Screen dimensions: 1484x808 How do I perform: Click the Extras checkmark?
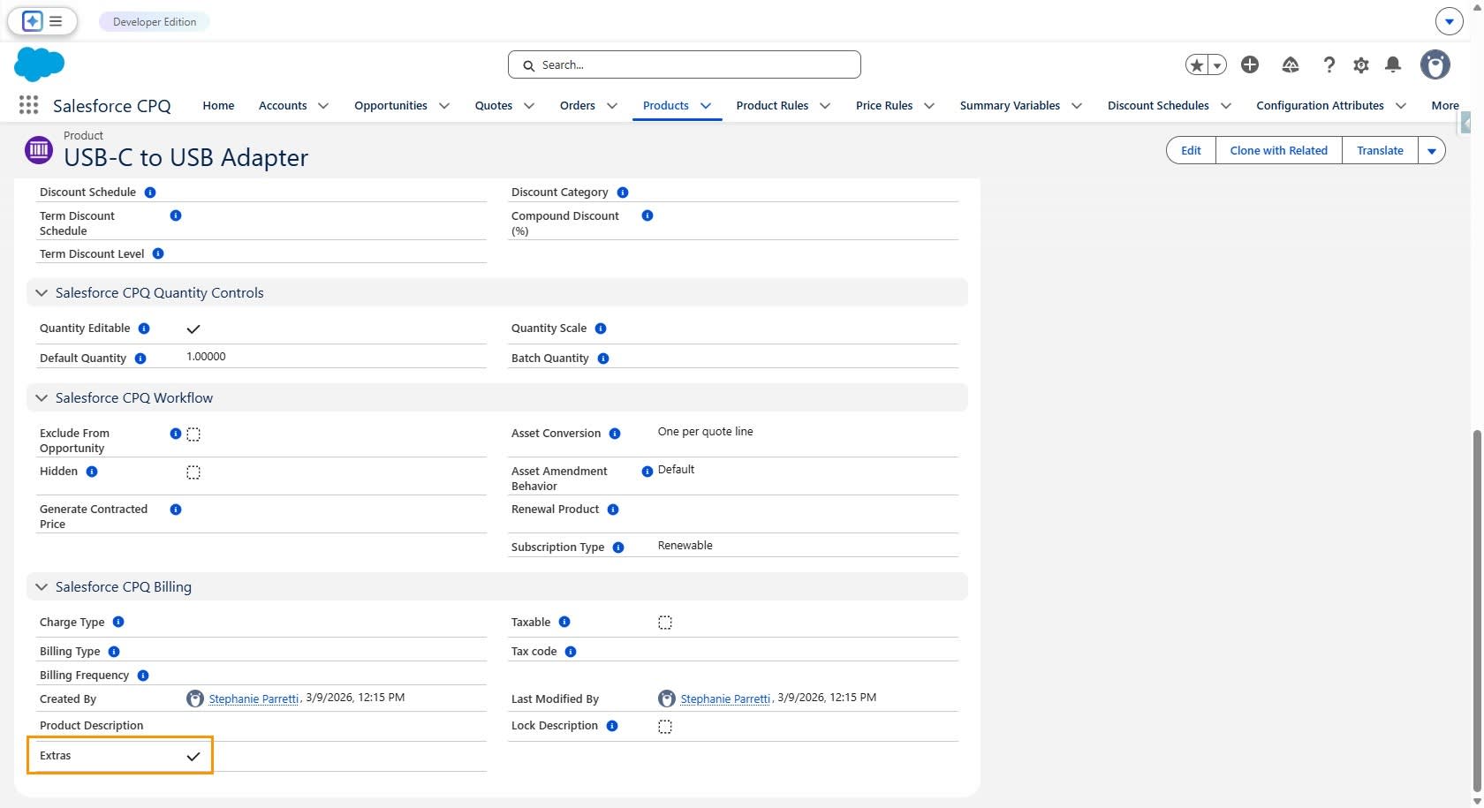coord(193,757)
